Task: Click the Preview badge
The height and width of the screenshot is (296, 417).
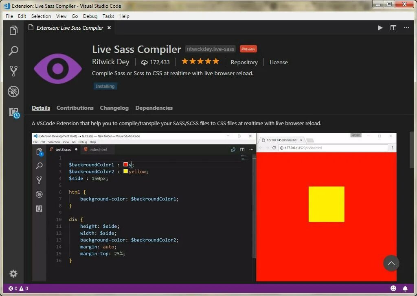Action: pyautogui.click(x=248, y=49)
